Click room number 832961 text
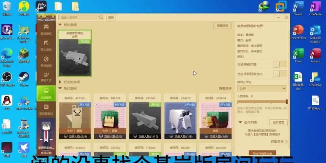The image size is (326, 163). 180,148
